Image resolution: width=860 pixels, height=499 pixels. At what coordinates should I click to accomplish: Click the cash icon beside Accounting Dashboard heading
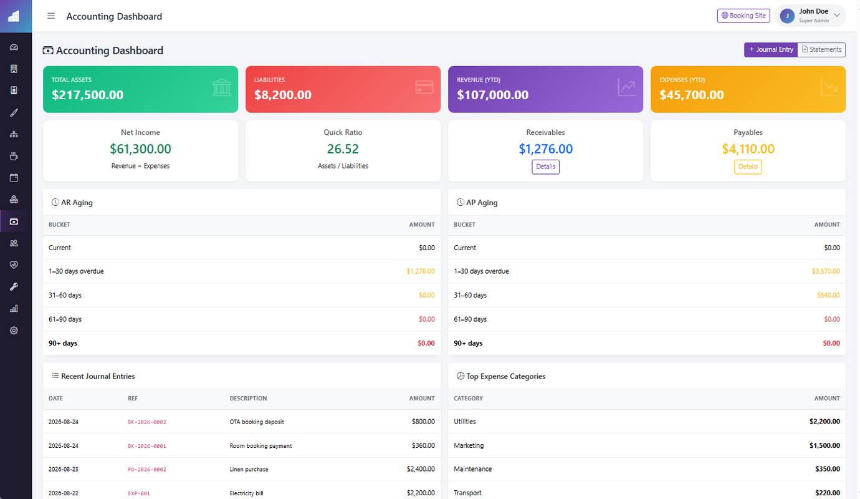(48, 51)
